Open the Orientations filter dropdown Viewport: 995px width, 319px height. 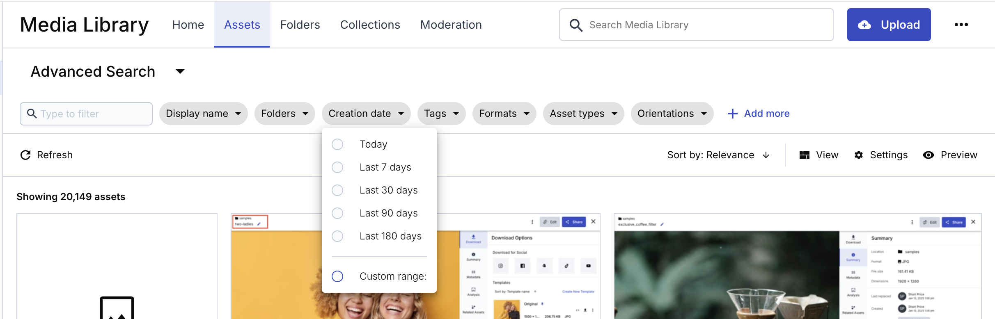click(672, 114)
